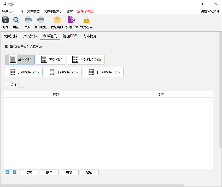The height and width of the screenshot is (187, 222).
Task: Move item up with blue arrow
Action: [7, 172]
